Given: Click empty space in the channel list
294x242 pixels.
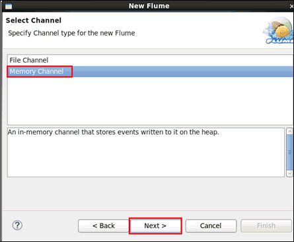Looking at the screenshot, I should [x=150, y=101].
